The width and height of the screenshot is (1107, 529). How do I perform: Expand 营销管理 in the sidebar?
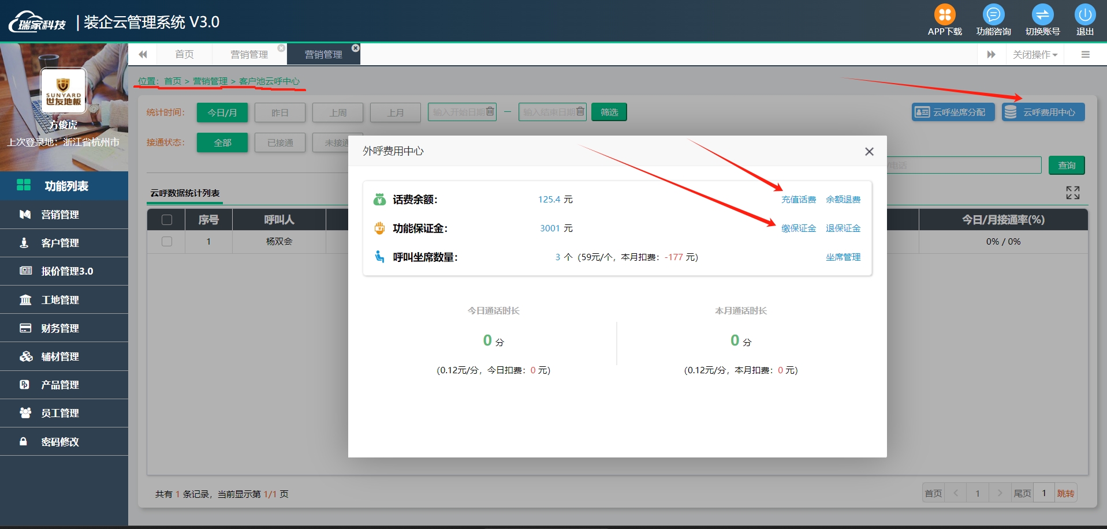point(60,215)
